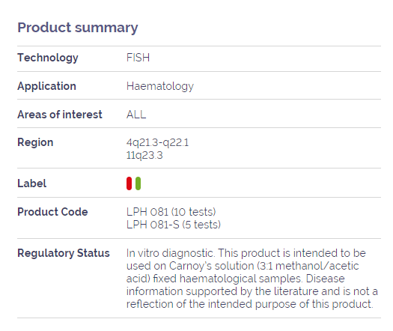Select the LPH 081-S (5 tests) code
Image resolution: width=393 pixels, height=331 pixels.
pos(174,225)
